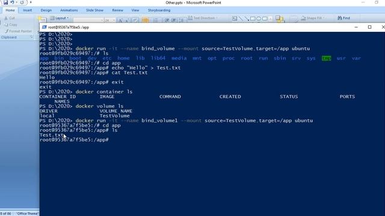385x216 pixels.
Task: Select the Line shape icon
Action: point(241,19)
